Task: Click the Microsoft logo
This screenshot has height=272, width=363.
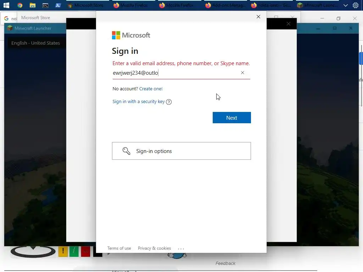Action: pos(131,35)
